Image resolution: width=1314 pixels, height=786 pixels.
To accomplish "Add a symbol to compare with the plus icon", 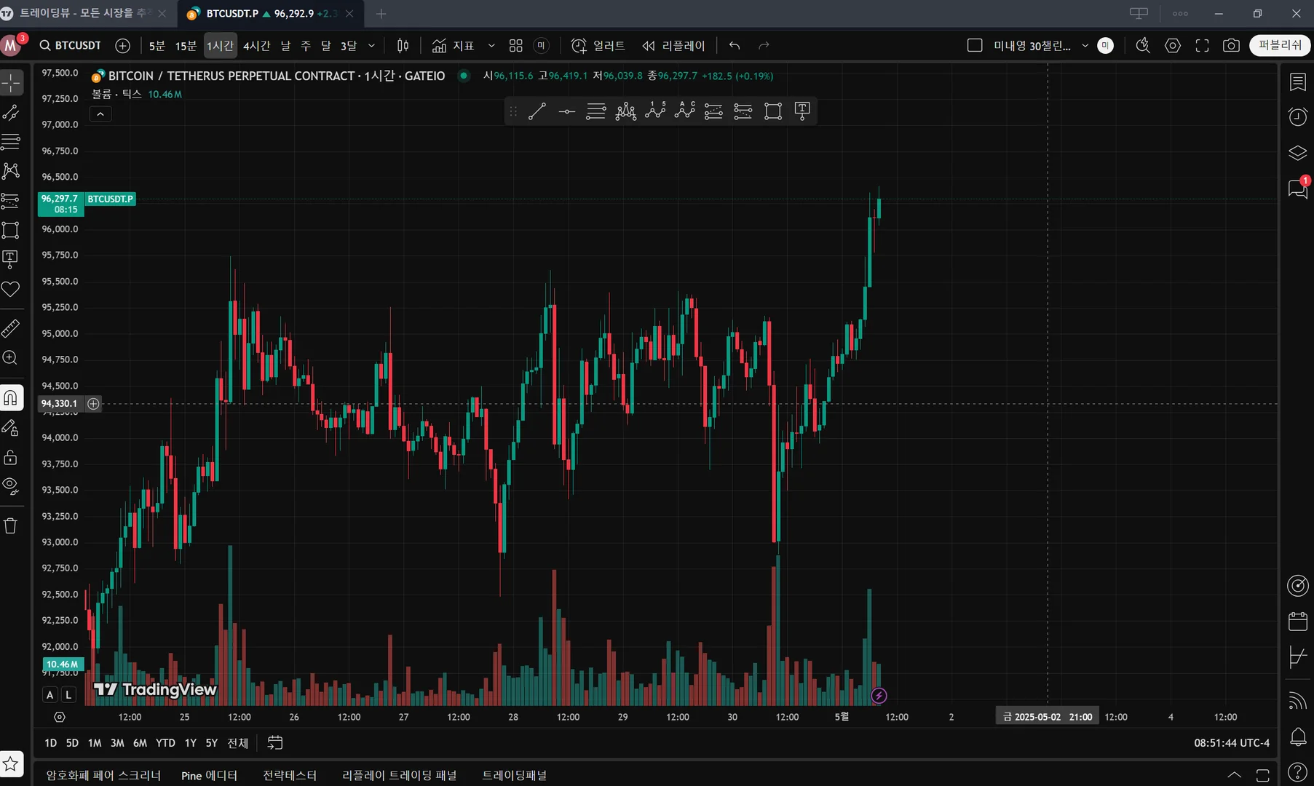I will pyautogui.click(x=123, y=46).
